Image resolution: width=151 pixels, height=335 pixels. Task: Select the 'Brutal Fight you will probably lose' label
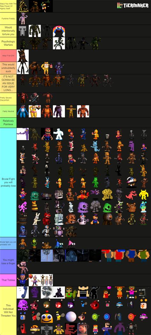(x=8, y=183)
